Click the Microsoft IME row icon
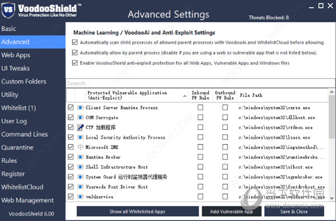This screenshot has width=336, height=221. [x=80, y=147]
